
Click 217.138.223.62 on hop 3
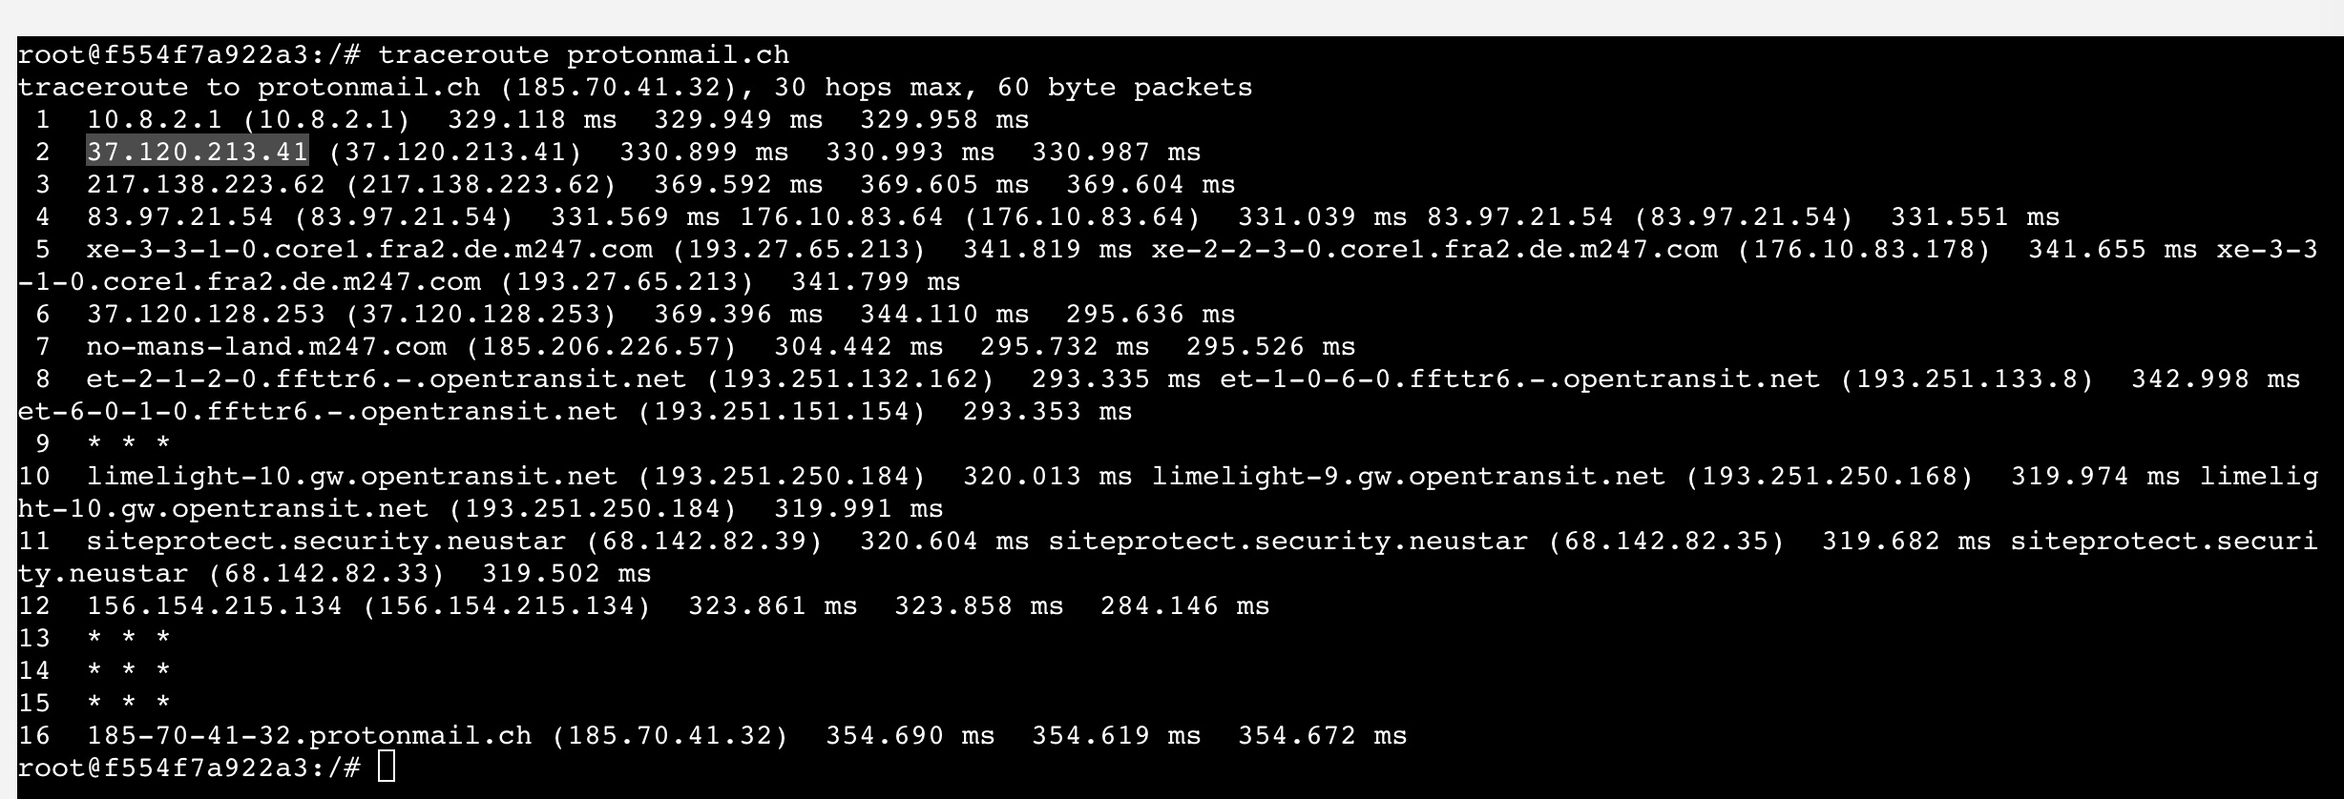click(206, 184)
